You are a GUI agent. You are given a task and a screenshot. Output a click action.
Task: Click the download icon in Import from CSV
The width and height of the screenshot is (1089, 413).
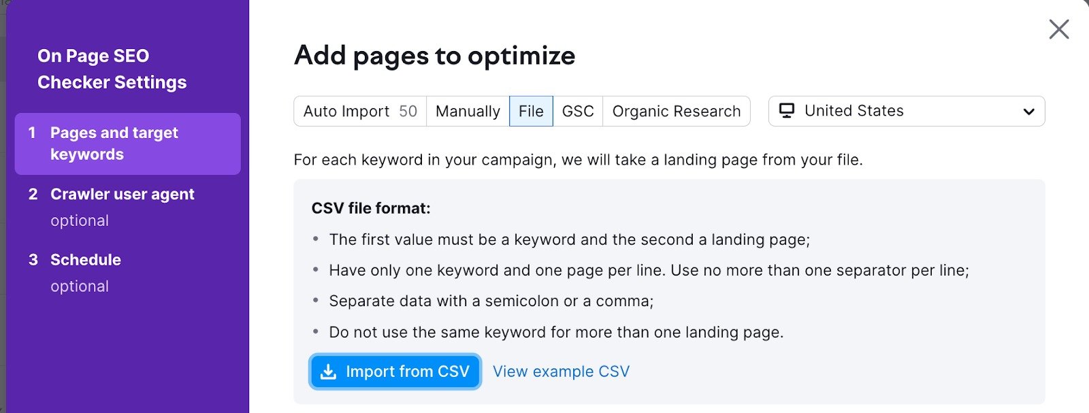tap(329, 371)
